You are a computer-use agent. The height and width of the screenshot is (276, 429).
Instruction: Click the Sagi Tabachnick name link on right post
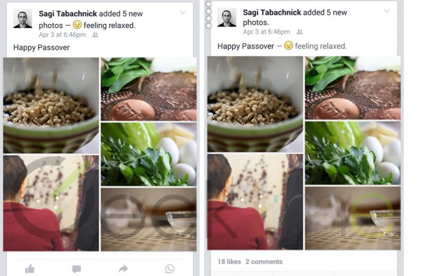[x=272, y=12]
